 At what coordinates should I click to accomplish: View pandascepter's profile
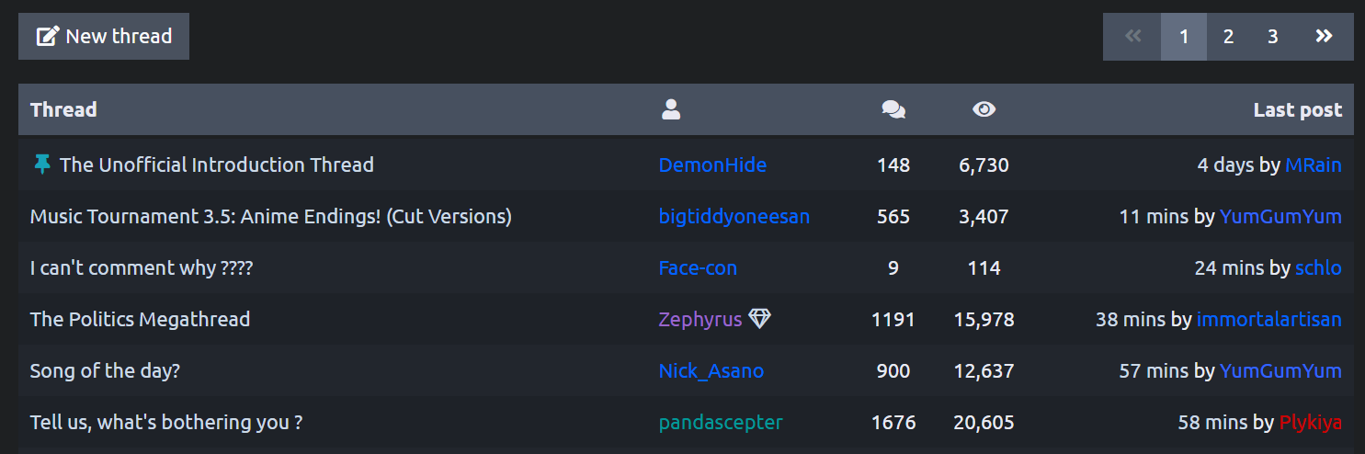721,423
